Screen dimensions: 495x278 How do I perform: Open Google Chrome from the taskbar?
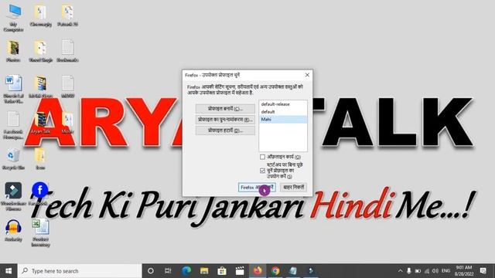[x=275, y=271]
